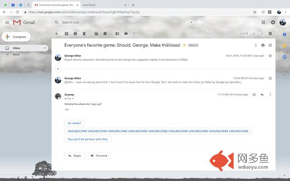Open Gmail settings gear
The height and width of the screenshot is (181, 290).
(270, 33)
